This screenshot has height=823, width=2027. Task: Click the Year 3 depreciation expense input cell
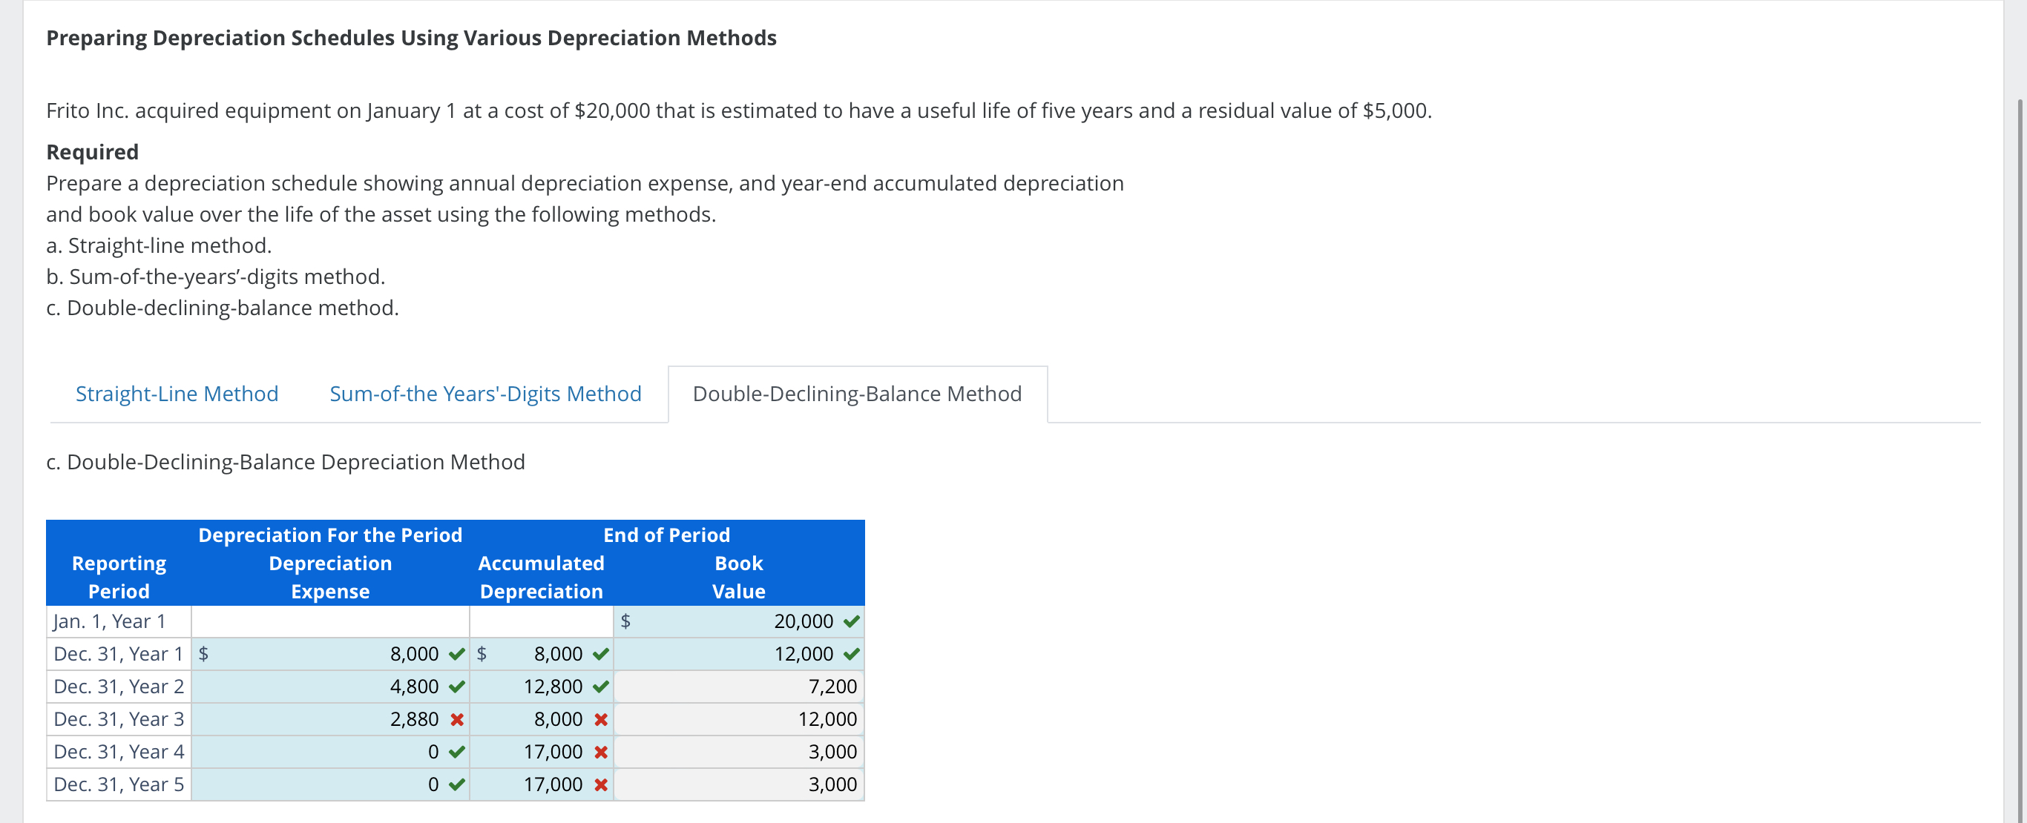pos(330,718)
